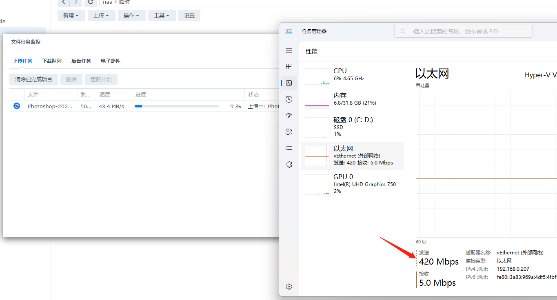Click the 重新开始 button in task monitor
This screenshot has height=300, width=557.
[101, 79]
